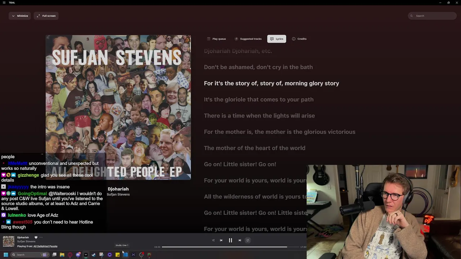Image resolution: width=461 pixels, height=259 pixels.
Task: Seek within the track progress bar
Action: tap(230, 247)
